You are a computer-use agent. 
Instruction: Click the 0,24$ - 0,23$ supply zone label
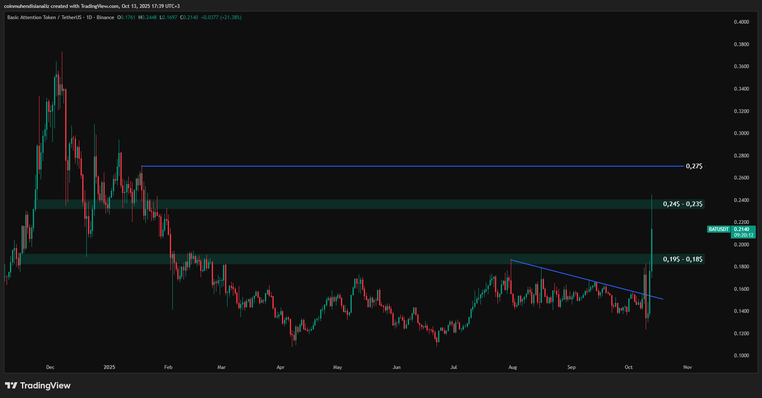click(x=683, y=204)
